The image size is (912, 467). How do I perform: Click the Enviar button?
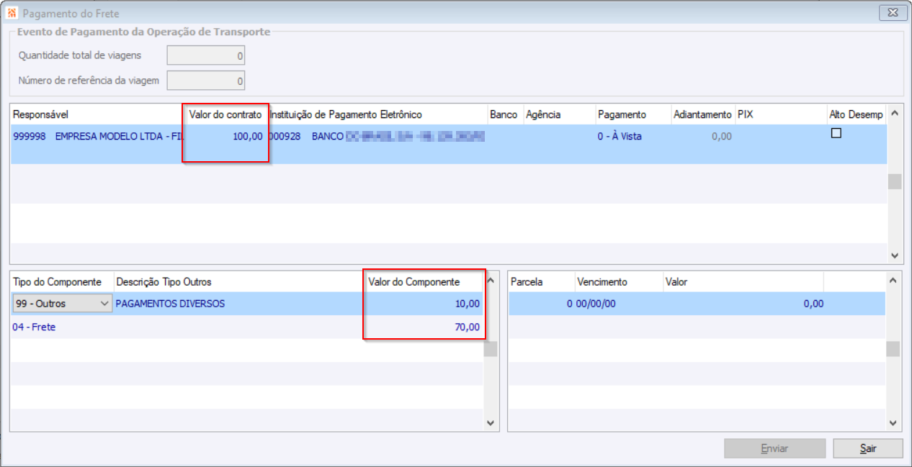click(x=774, y=448)
